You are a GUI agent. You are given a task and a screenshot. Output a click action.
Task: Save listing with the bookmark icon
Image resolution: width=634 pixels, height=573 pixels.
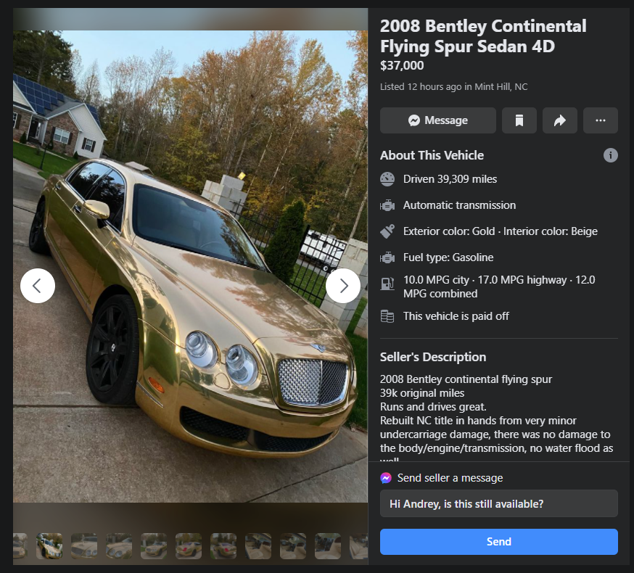tap(519, 120)
